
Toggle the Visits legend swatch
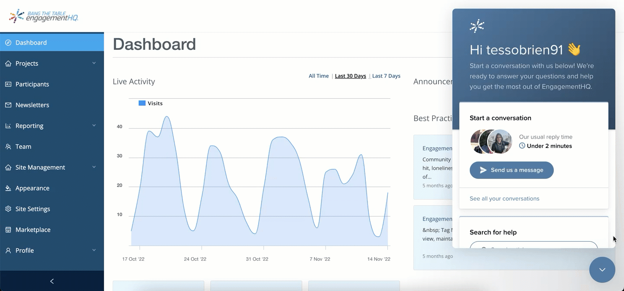pos(142,103)
